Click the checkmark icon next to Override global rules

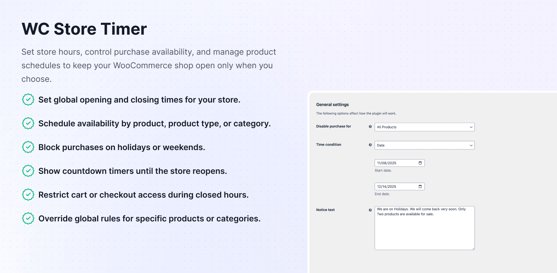click(x=28, y=218)
